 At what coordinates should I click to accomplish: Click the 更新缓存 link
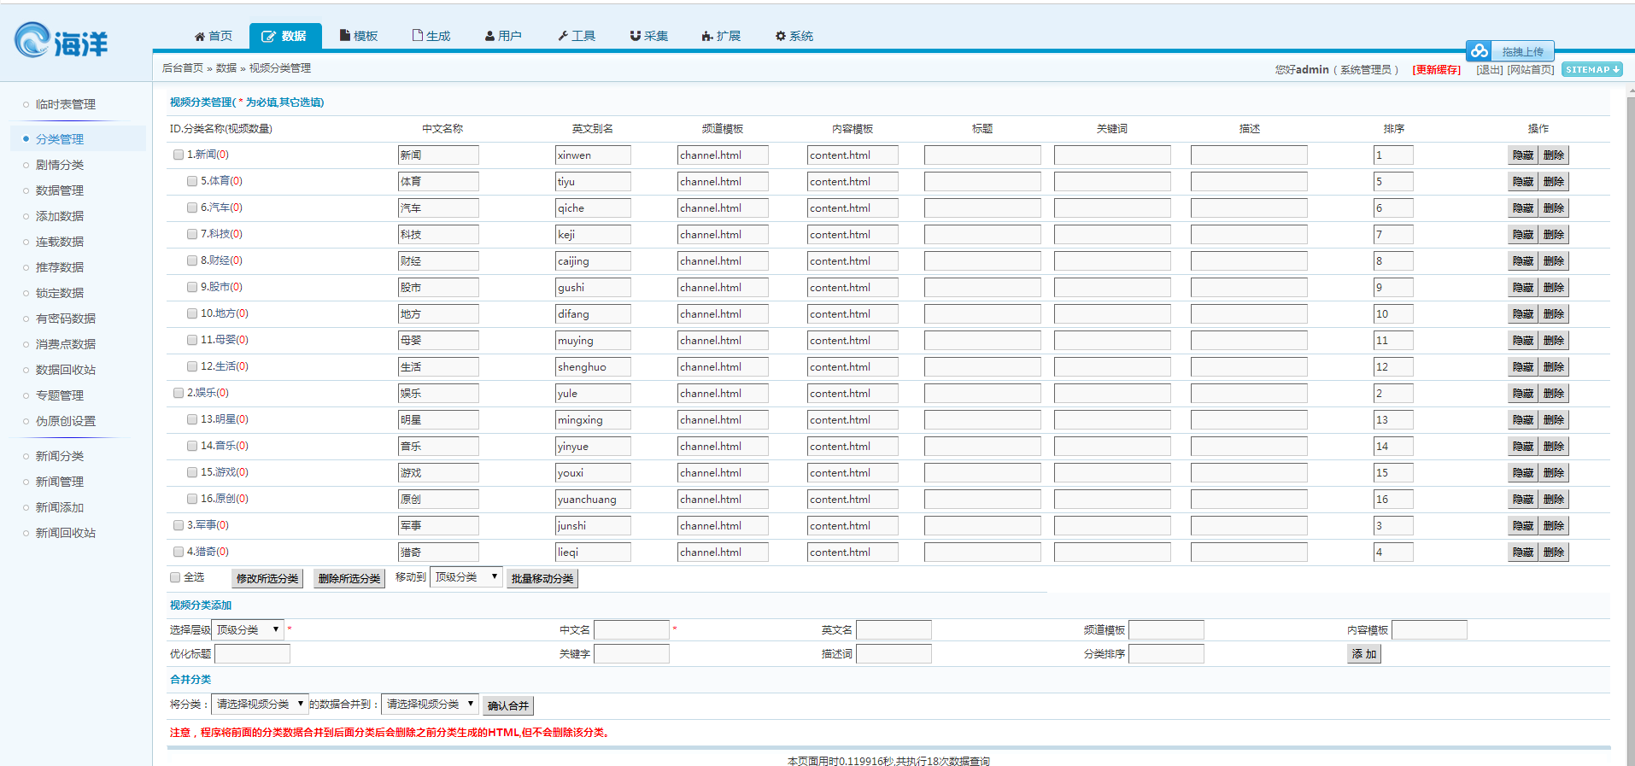click(1437, 70)
